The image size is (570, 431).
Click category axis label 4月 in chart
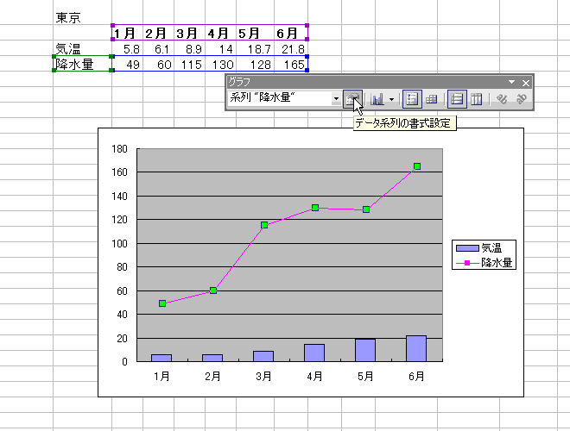(x=314, y=376)
